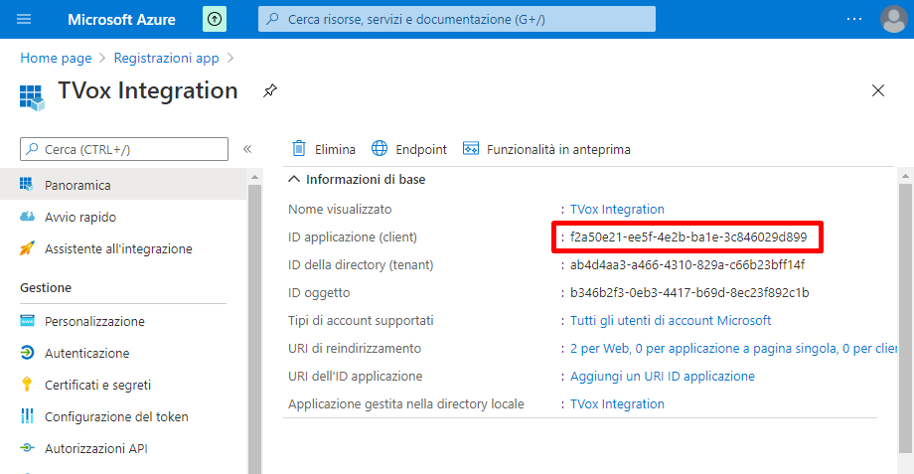The width and height of the screenshot is (914, 474).
Task: Focus the sidebar Cerca (CTRL+/) field
Action: [x=123, y=149]
